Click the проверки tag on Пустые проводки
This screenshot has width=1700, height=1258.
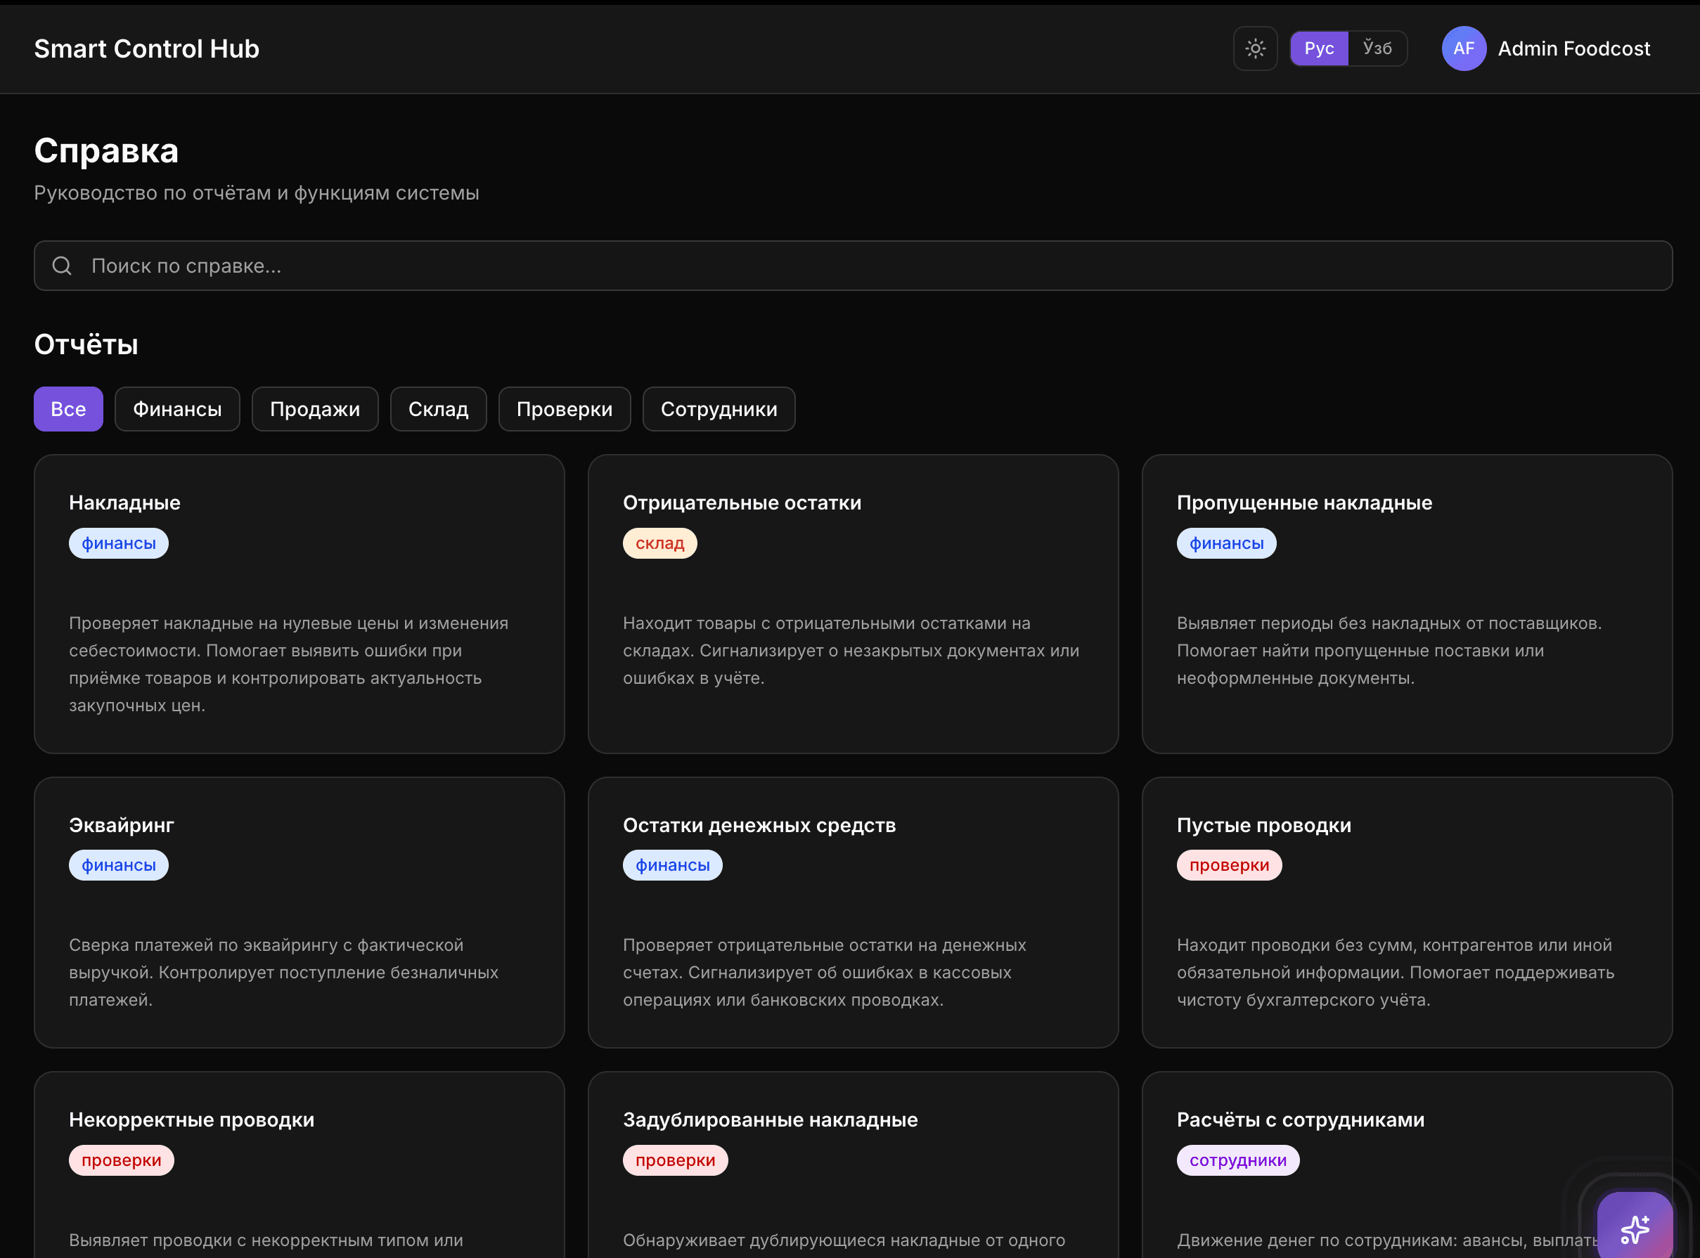pyautogui.click(x=1229, y=865)
